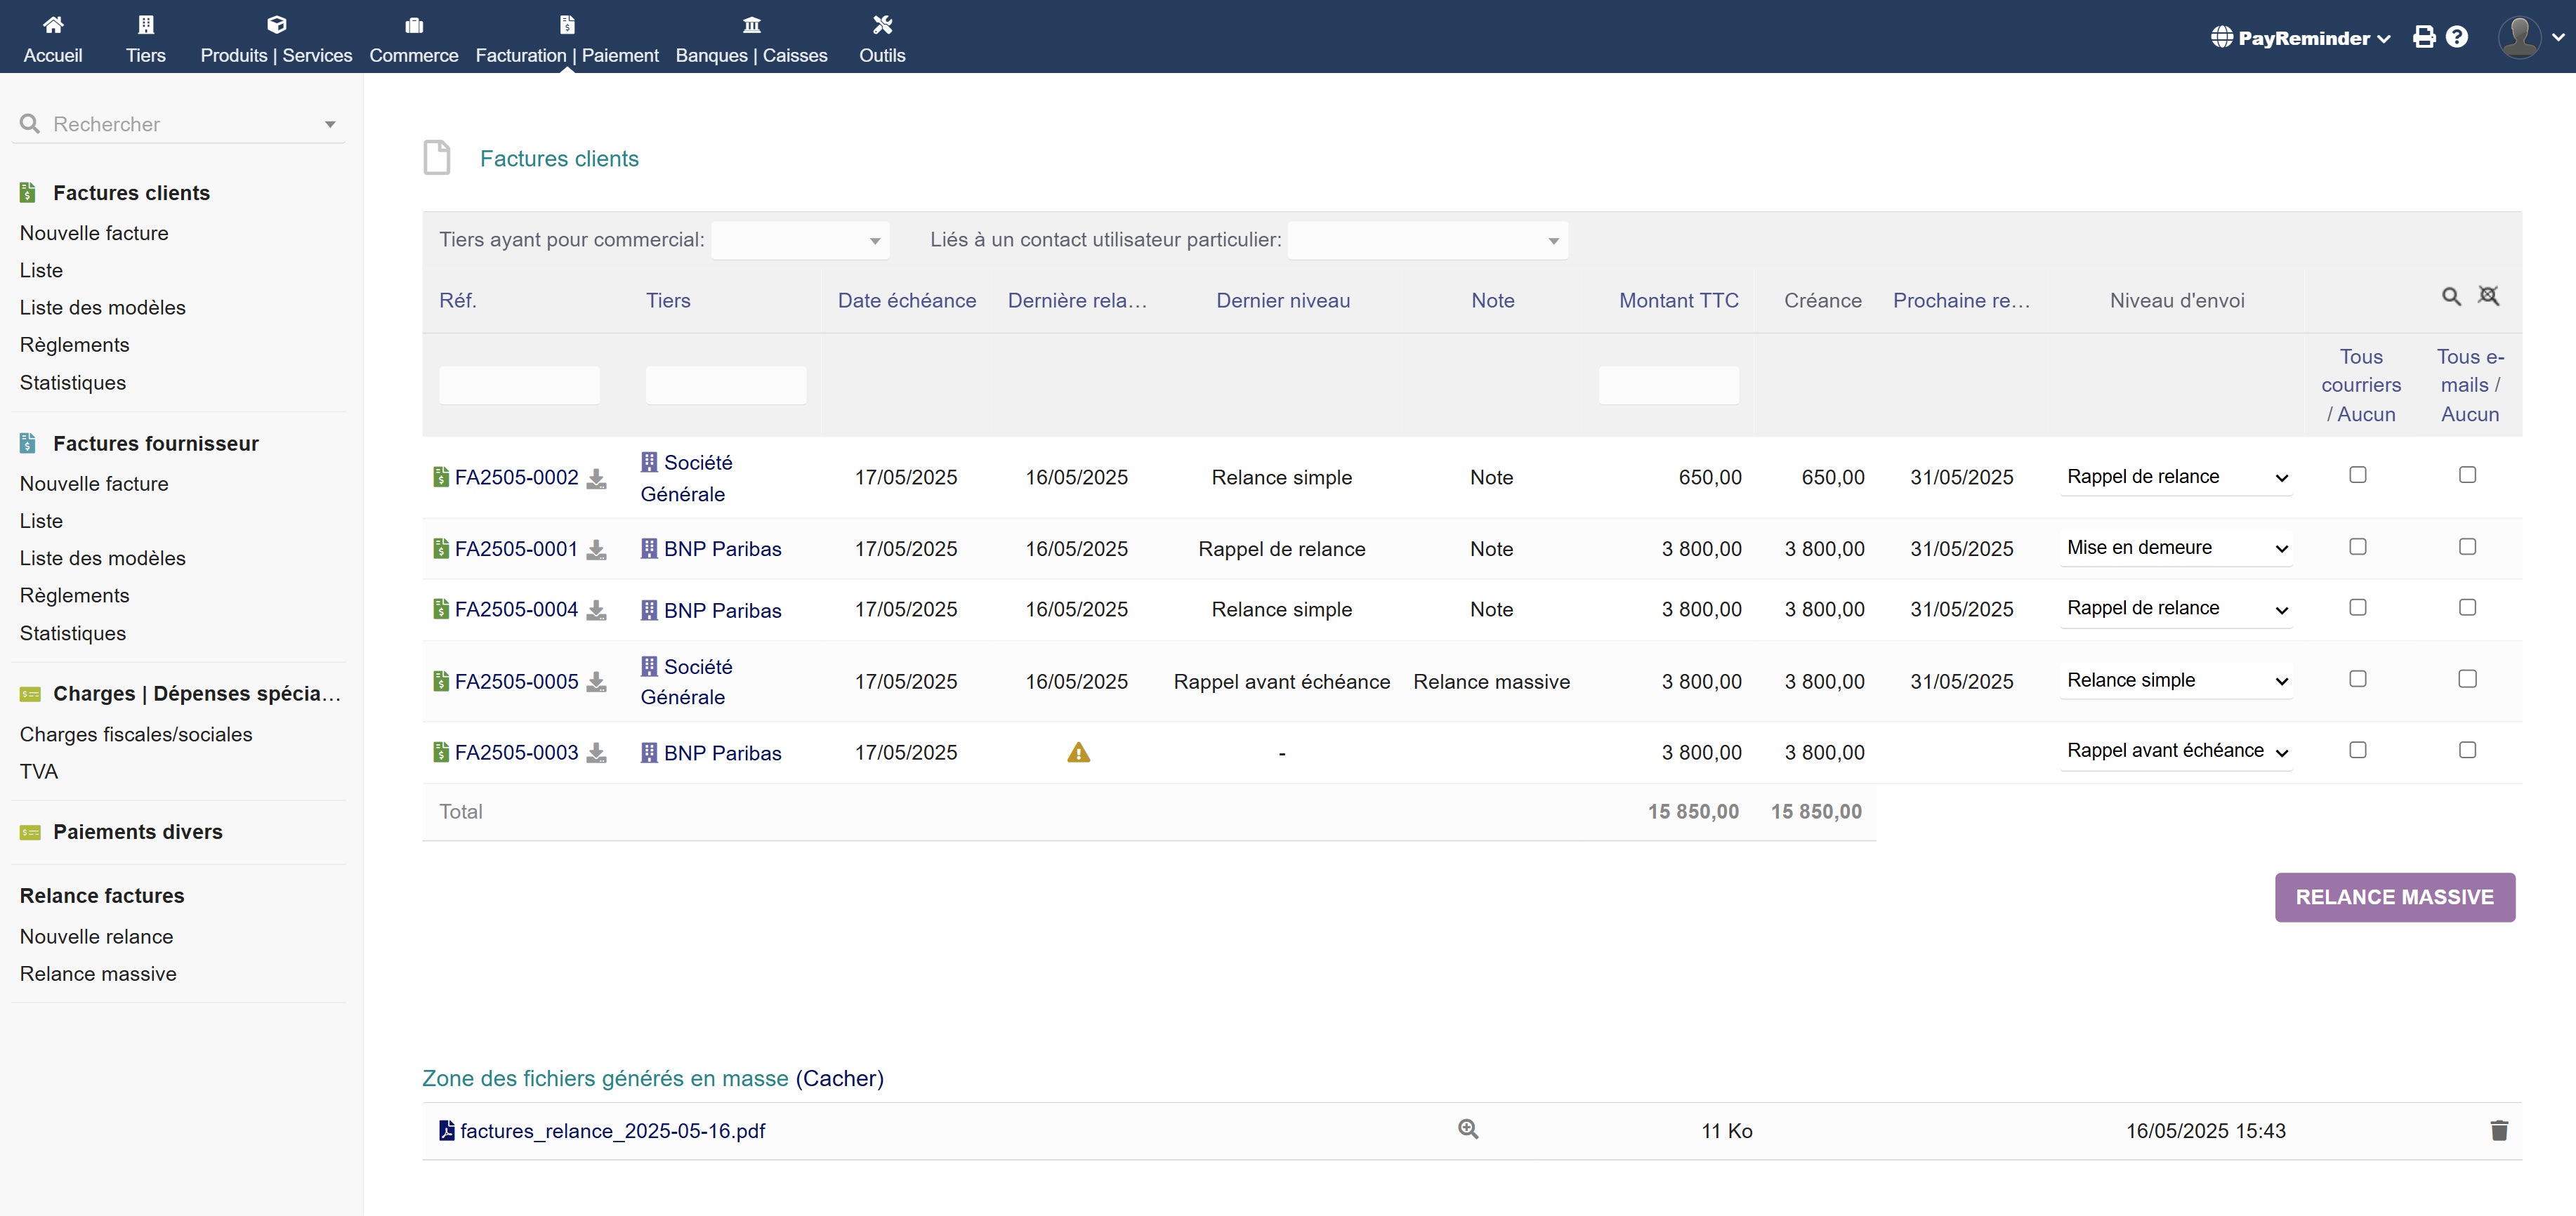Check courrier checkbox for FA2505-0002
Image resolution: width=2576 pixels, height=1216 pixels.
[2357, 475]
